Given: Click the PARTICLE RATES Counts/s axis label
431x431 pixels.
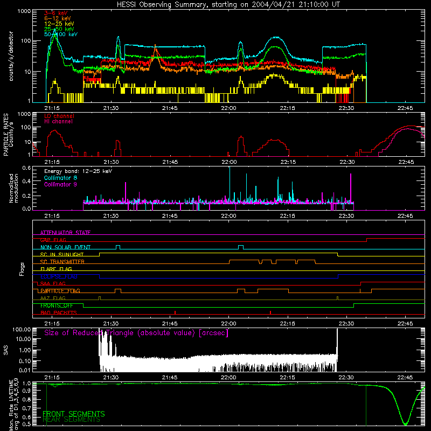Looking at the screenshot, I should [x=8, y=134].
